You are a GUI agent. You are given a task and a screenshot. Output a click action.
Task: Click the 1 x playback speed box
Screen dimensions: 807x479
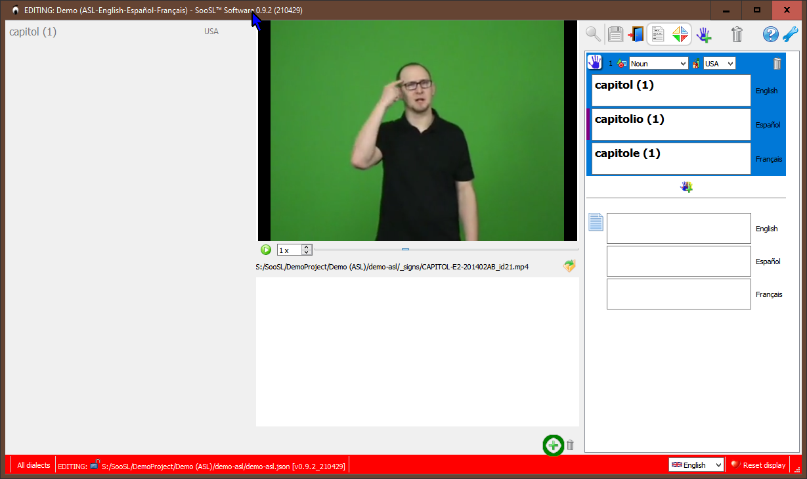(290, 250)
